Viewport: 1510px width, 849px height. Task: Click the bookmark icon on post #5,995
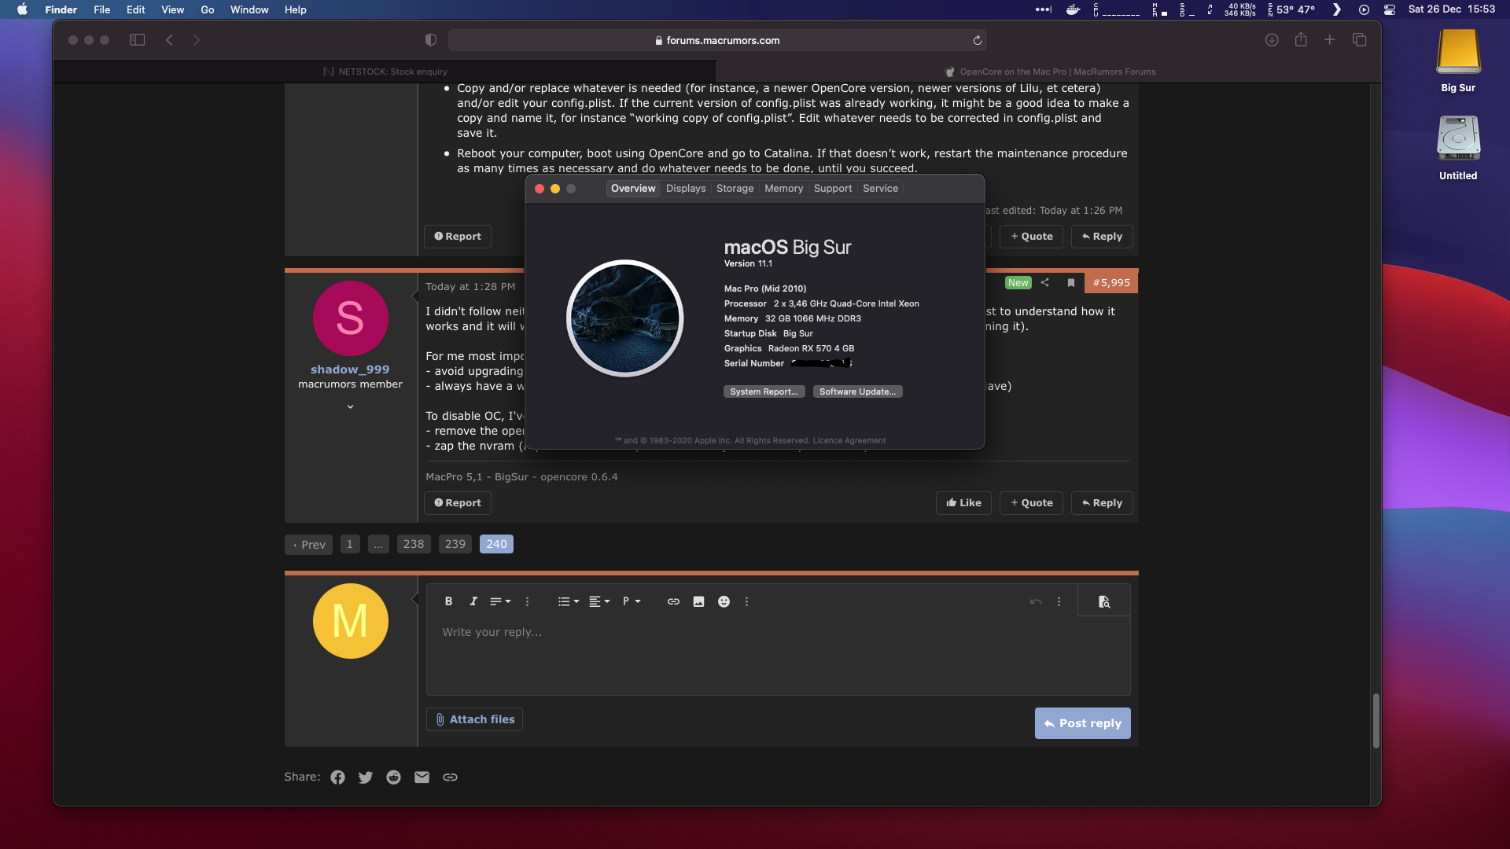point(1070,283)
